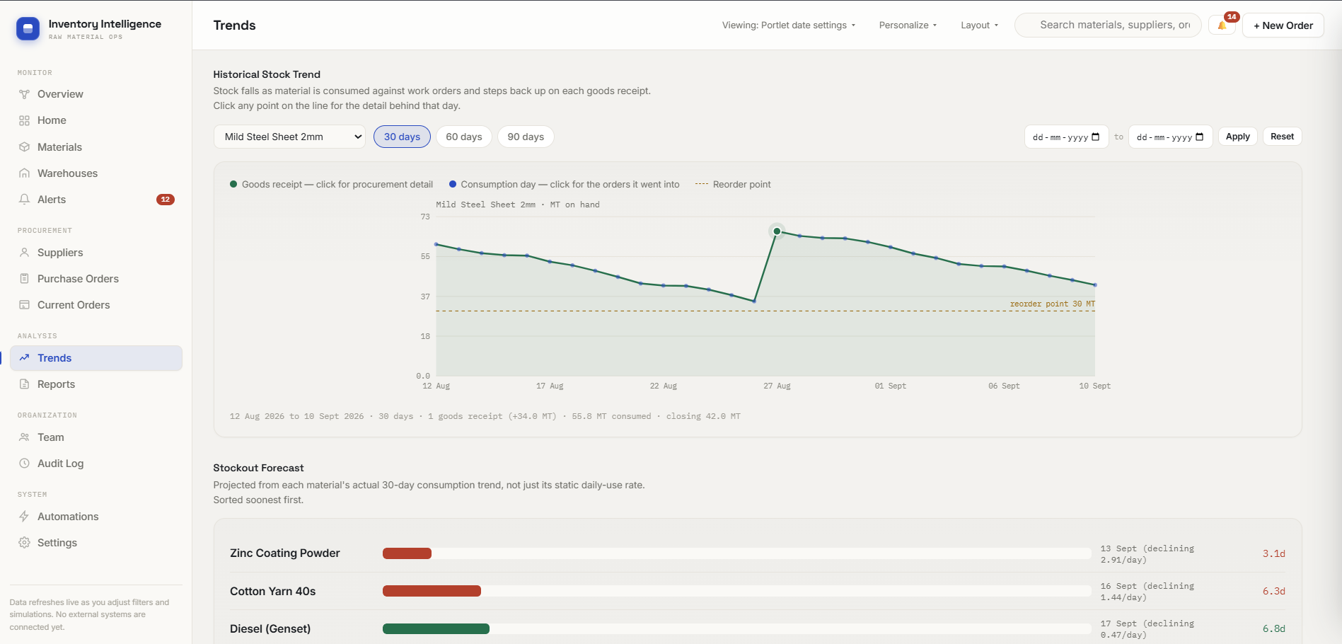Click the Team people icon
The image size is (1342, 644).
24,437
